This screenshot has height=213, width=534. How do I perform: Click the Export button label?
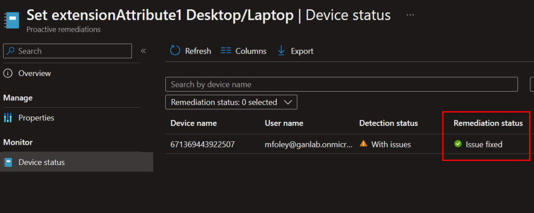(x=302, y=51)
